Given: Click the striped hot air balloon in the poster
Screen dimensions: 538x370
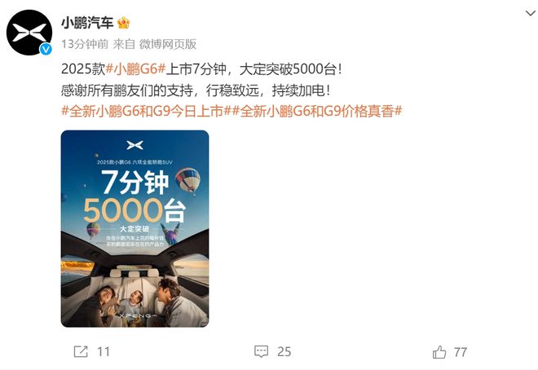Looking at the screenshot, I should [188, 181].
